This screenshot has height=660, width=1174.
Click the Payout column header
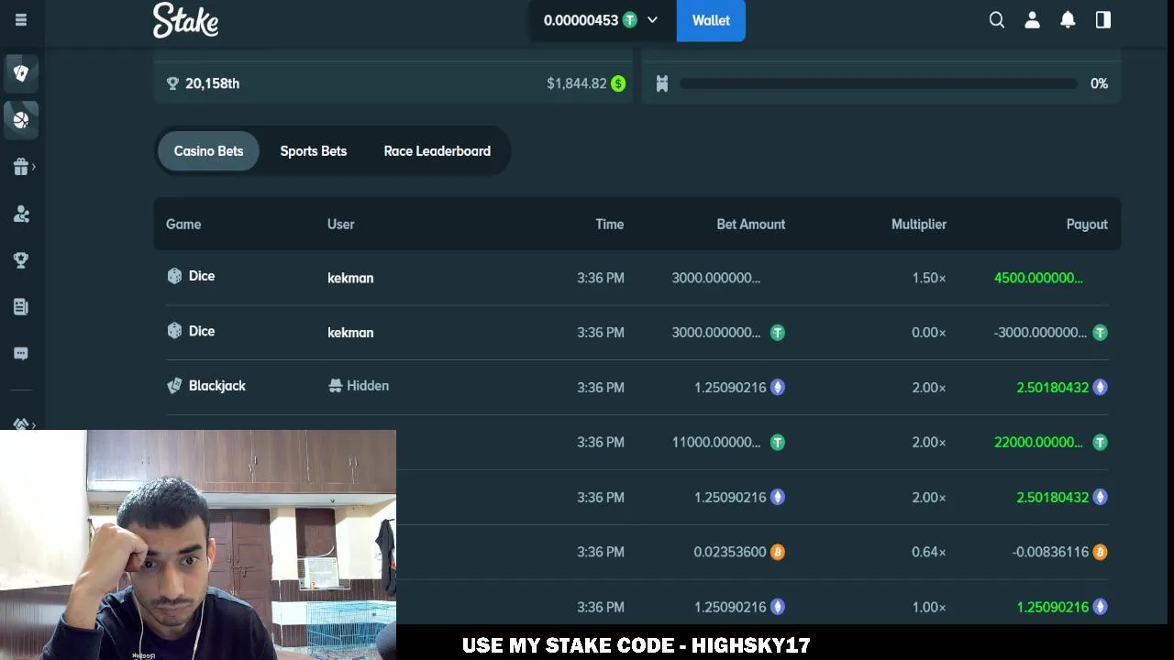(1087, 225)
